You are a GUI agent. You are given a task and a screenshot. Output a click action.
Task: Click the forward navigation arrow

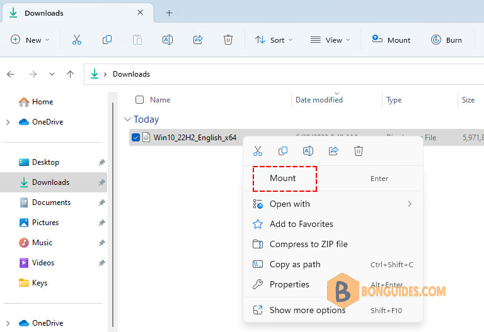33,74
